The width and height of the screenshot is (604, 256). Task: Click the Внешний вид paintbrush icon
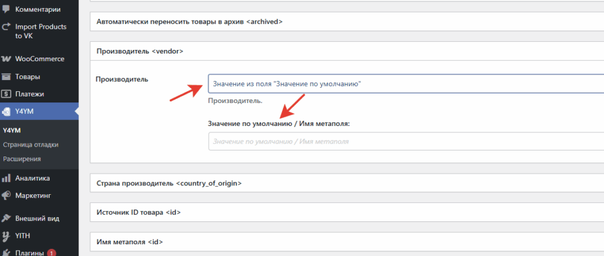click(6, 218)
